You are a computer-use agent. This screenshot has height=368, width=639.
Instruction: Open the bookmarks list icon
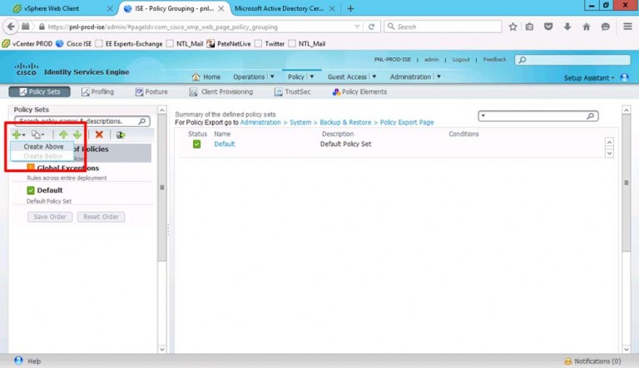(x=529, y=27)
